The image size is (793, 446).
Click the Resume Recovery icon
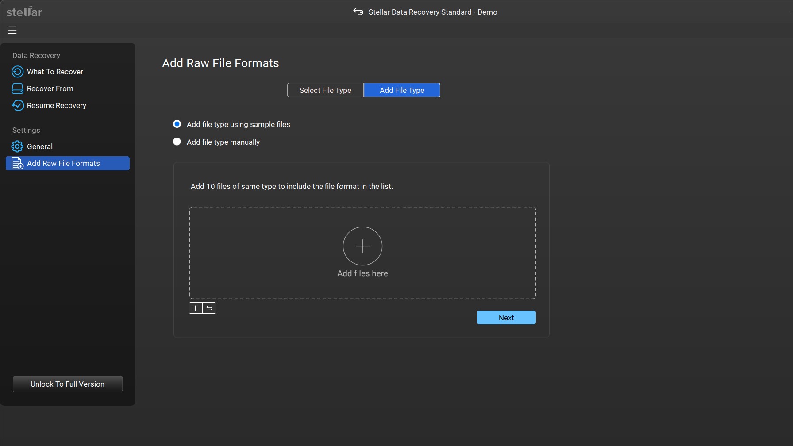(x=17, y=105)
